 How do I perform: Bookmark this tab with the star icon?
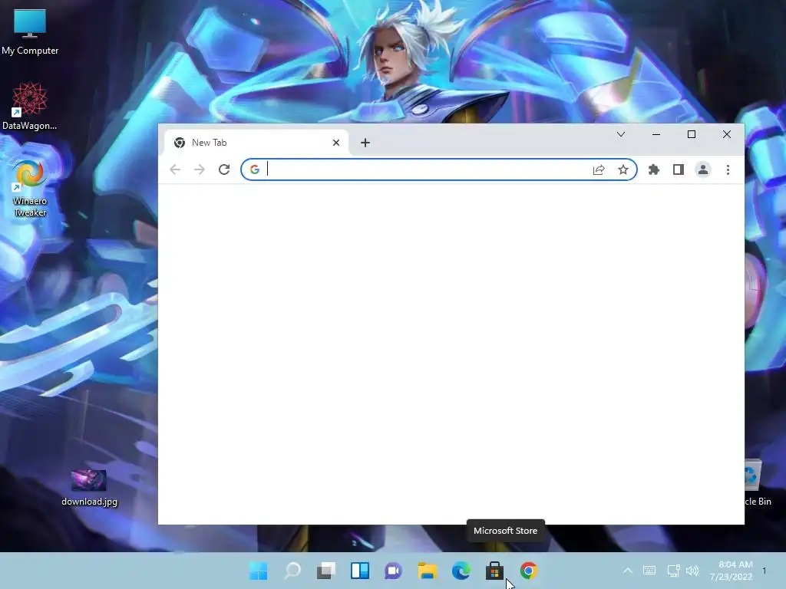(x=623, y=169)
